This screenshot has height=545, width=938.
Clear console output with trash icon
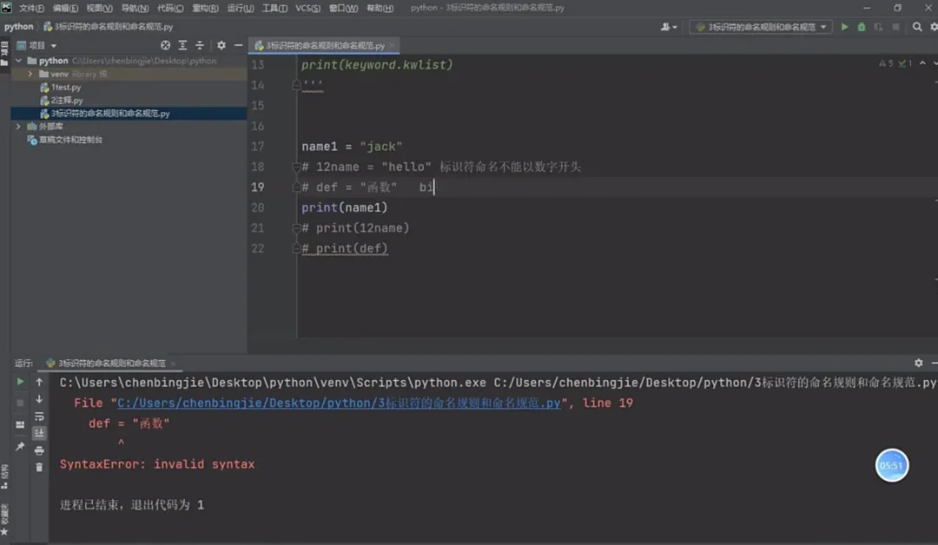point(39,467)
